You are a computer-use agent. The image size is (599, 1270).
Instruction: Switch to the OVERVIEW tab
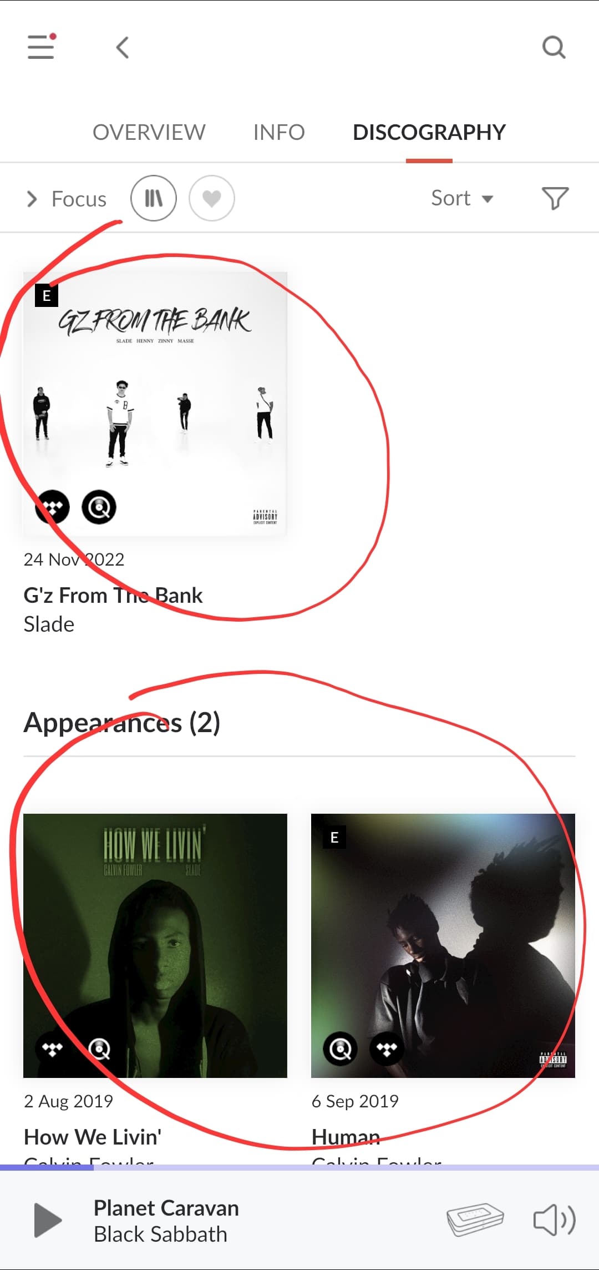149,132
